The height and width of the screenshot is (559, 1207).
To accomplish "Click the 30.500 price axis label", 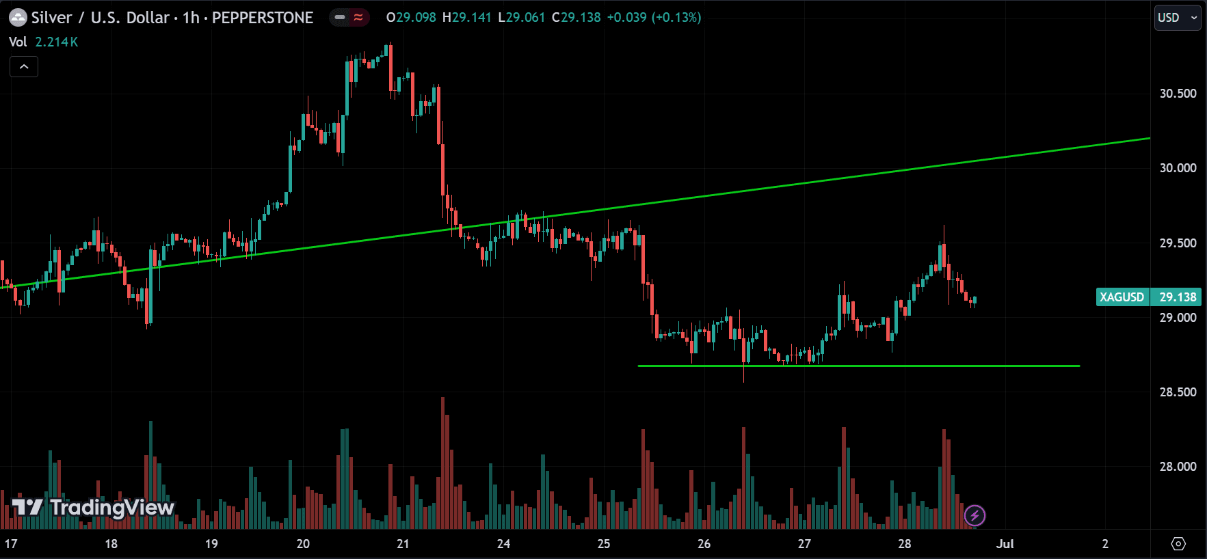I will [x=1178, y=94].
